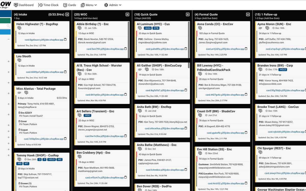Viewport: 306px width, 191px height.
Task: Add a new card in Formal Quote column
Action: pyautogui.click(x=248, y=15)
